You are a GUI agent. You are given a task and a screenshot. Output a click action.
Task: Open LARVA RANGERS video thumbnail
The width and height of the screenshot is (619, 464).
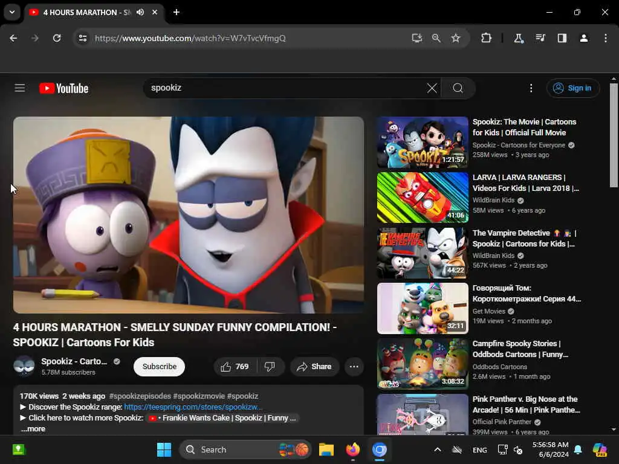coord(423,198)
